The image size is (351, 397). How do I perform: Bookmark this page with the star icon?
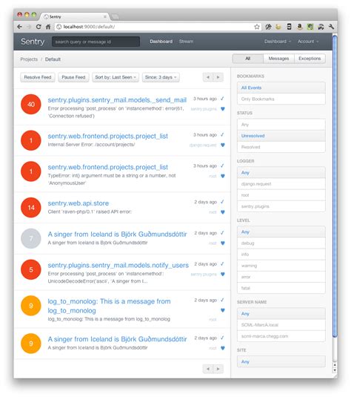pyautogui.click(x=257, y=27)
